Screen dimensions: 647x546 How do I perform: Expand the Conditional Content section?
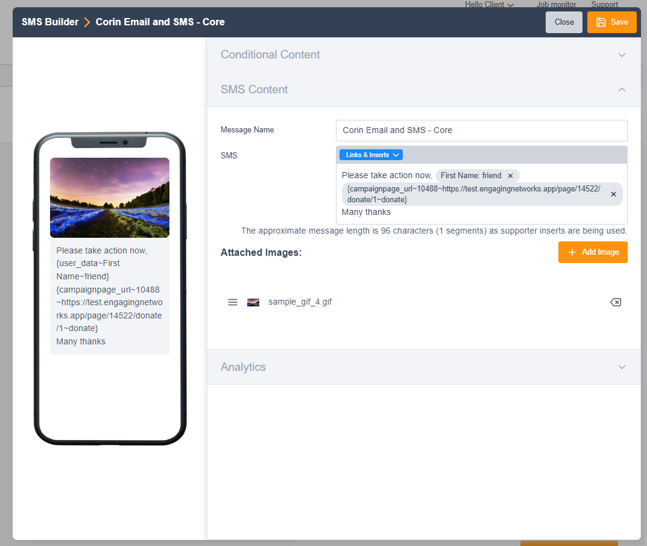point(622,55)
